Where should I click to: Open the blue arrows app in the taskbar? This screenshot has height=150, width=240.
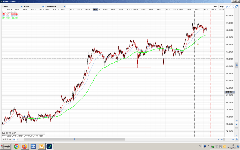click(x=33, y=147)
